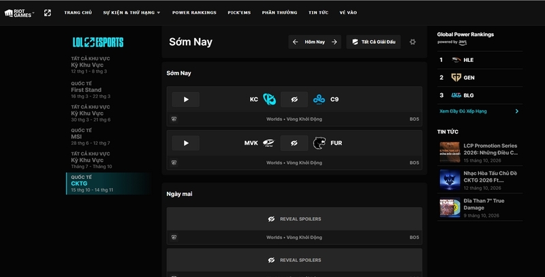Click Worlds league icon under MVK vs FUR
The image size is (545, 277).
click(174, 163)
